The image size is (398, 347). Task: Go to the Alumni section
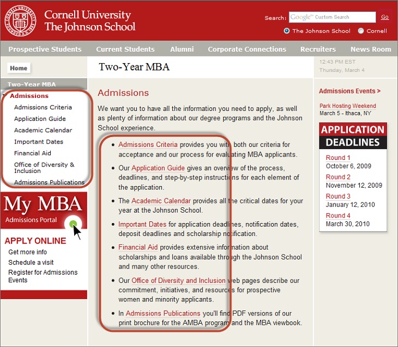pyautogui.click(x=182, y=49)
